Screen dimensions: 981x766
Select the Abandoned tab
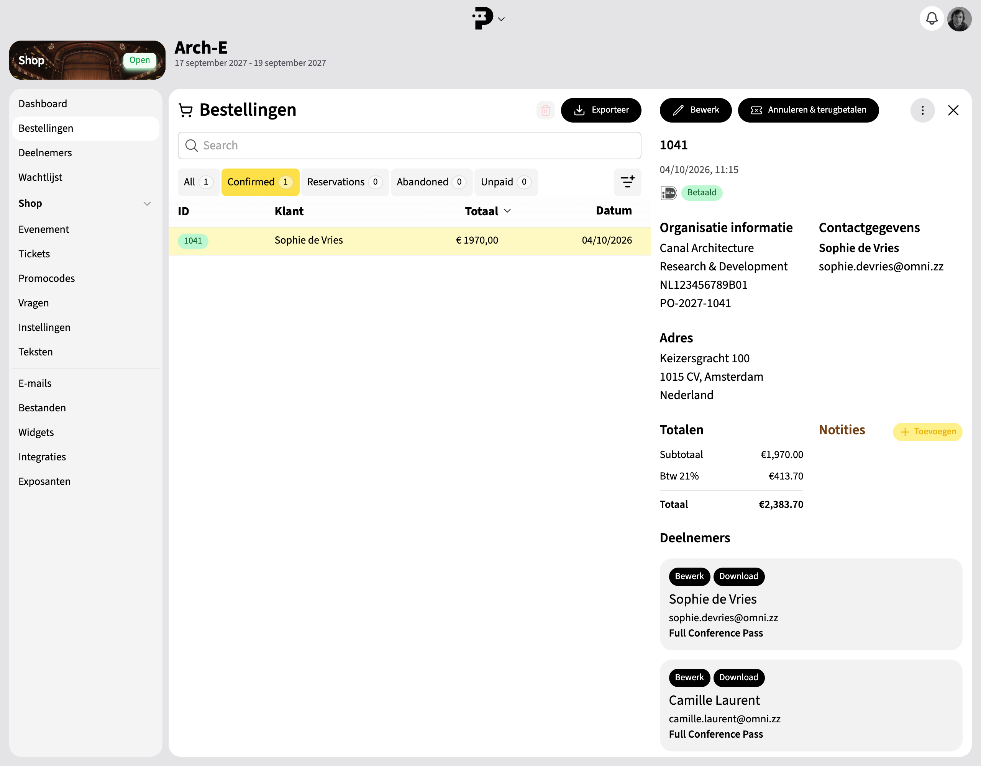click(431, 182)
